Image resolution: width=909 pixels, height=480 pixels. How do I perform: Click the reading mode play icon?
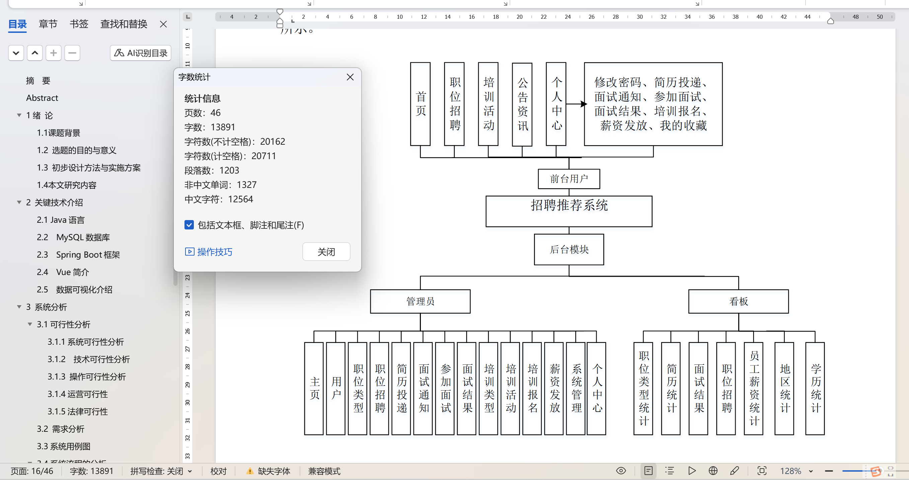pyautogui.click(x=692, y=471)
